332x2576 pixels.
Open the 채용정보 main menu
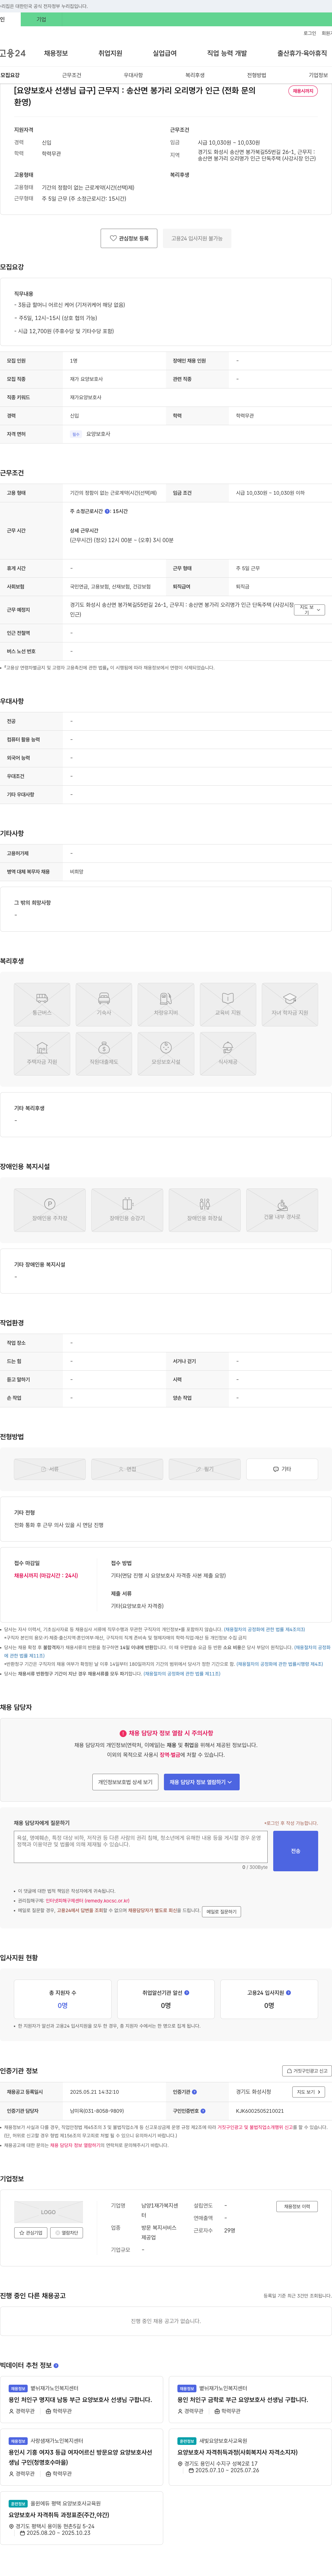pyautogui.click(x=56, y=53)
